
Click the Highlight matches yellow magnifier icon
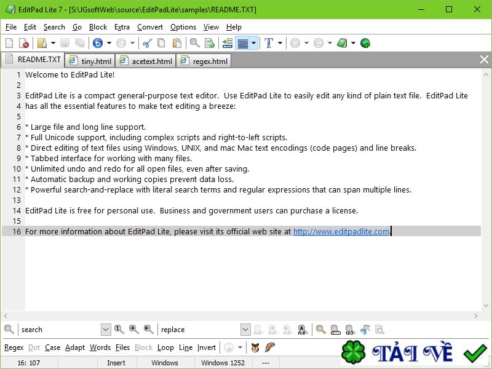(320, 330)
